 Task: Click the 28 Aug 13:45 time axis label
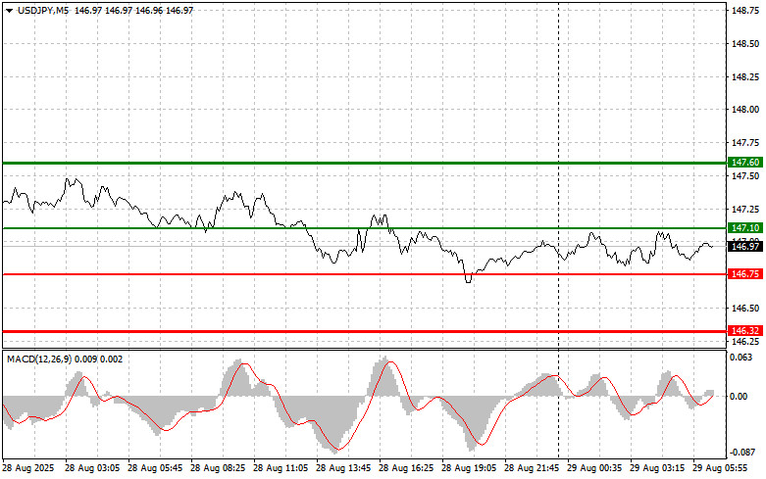click(x=343, y=468)
